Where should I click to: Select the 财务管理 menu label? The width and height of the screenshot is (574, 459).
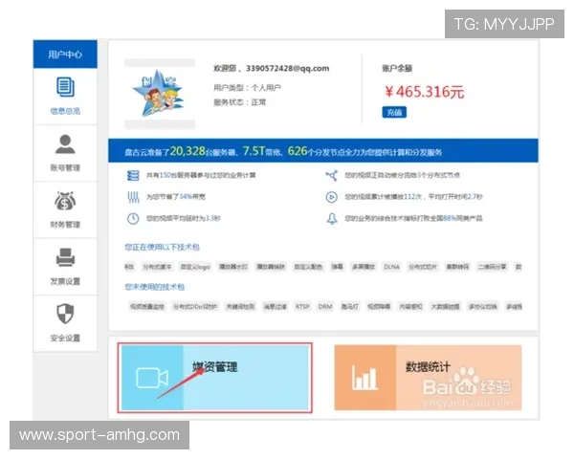click(65, 225)
